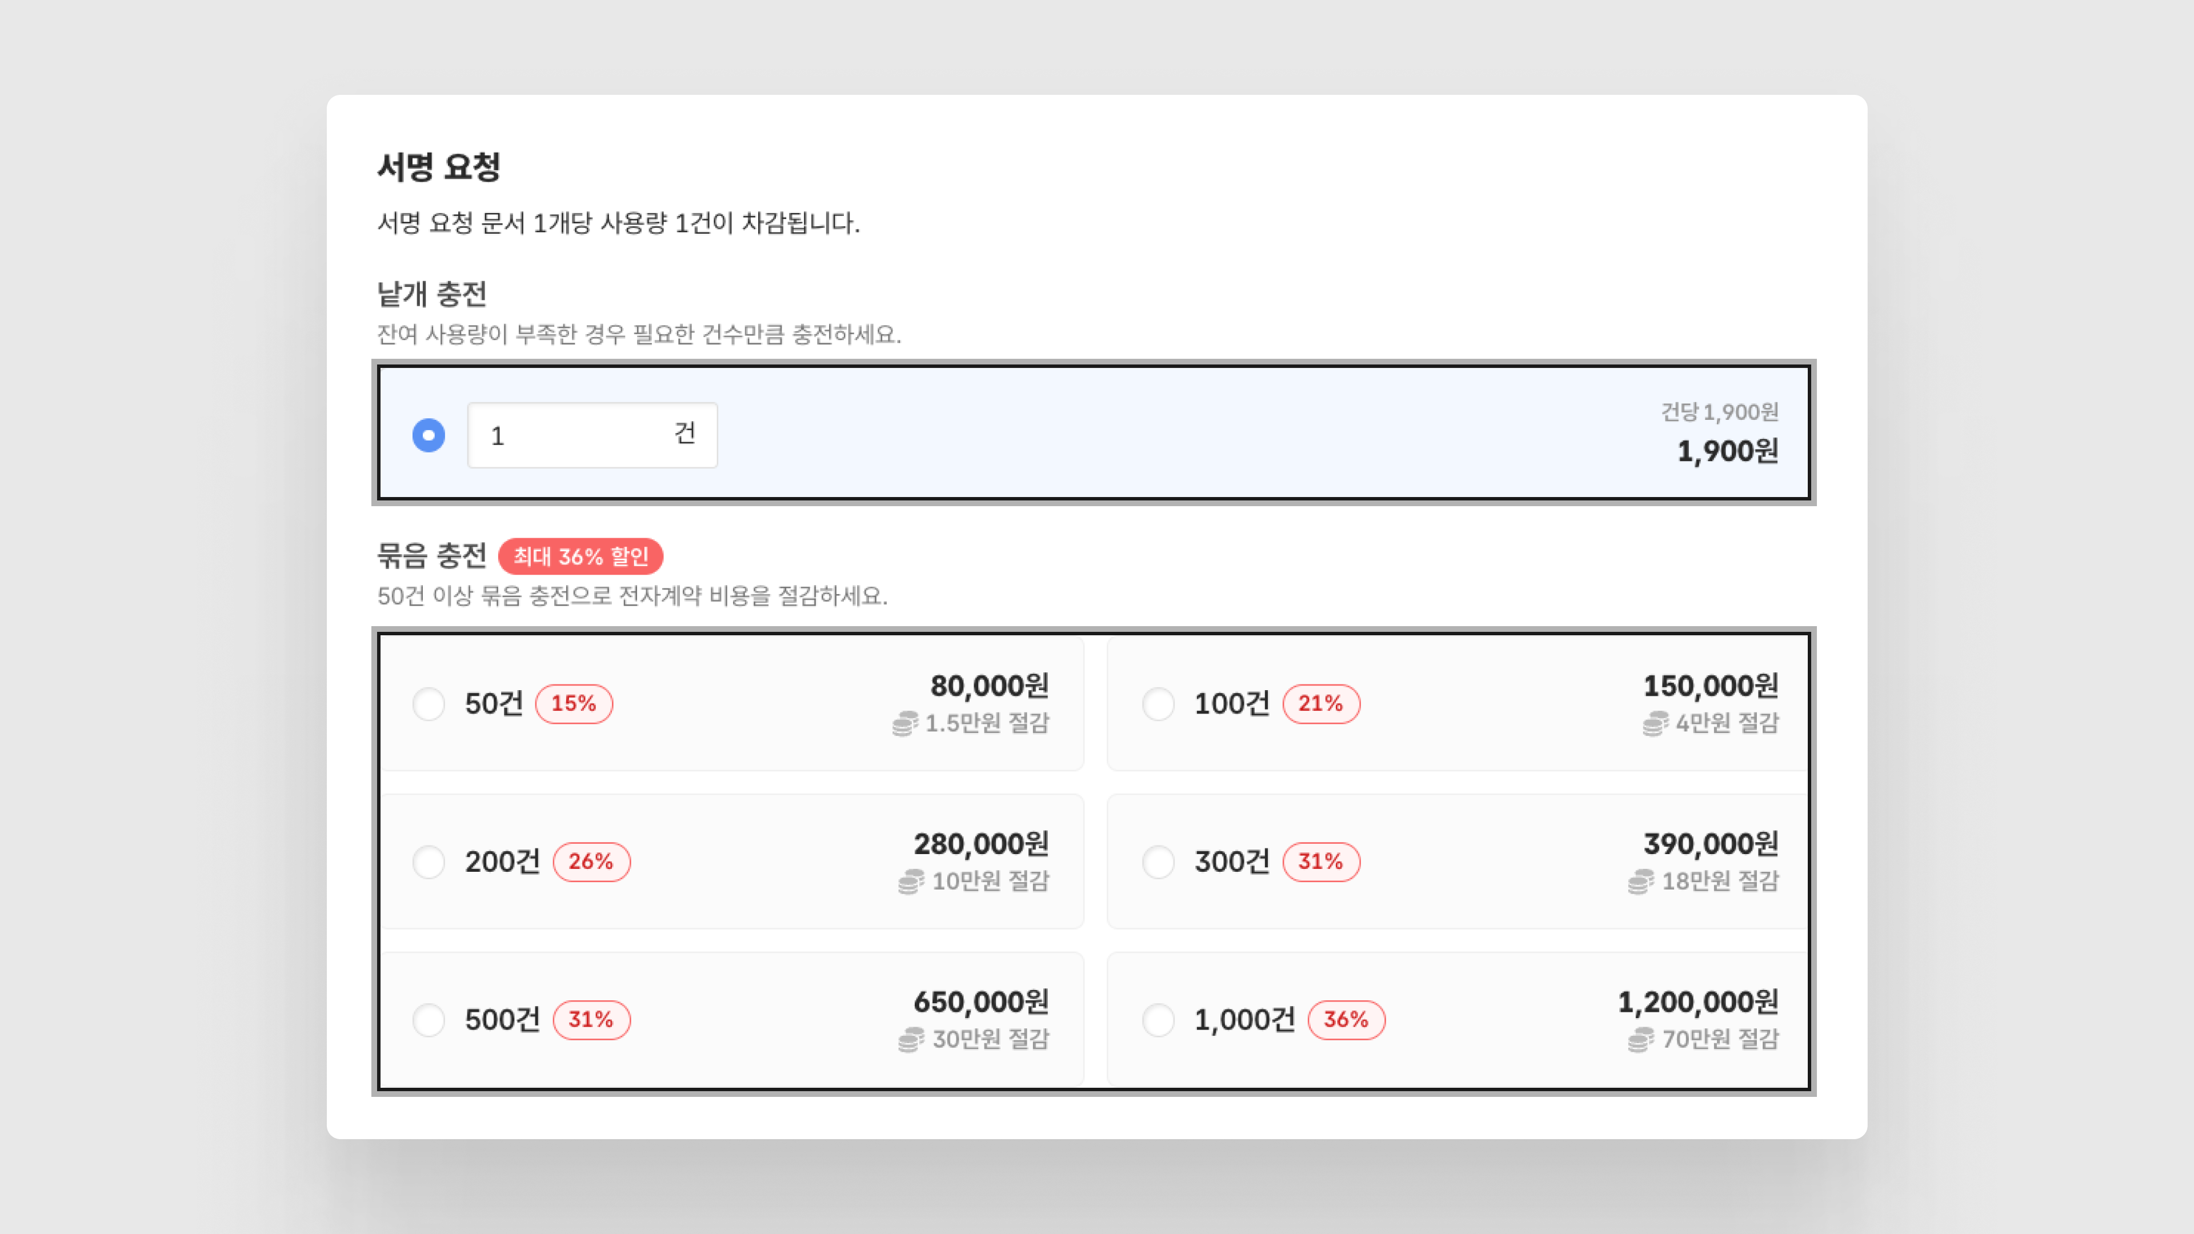Click the 26% discount badge on 200건
Image resolution: width=2194 pixels, height=1234 pixels.
click(x=591, y=862)
